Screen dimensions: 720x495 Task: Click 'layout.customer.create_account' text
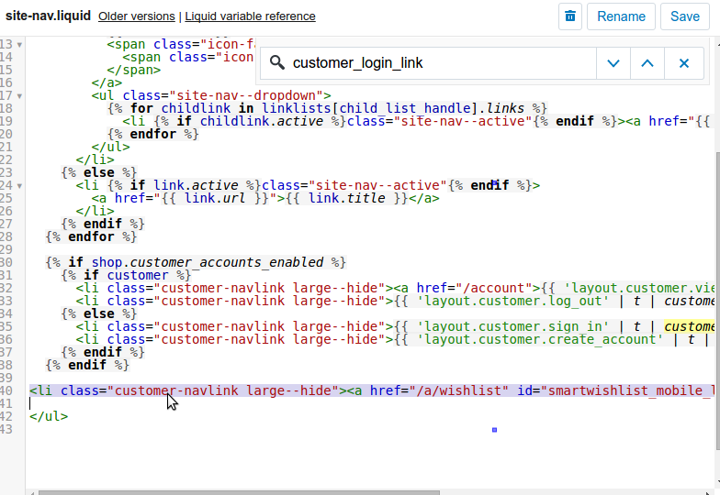[540, 339]
